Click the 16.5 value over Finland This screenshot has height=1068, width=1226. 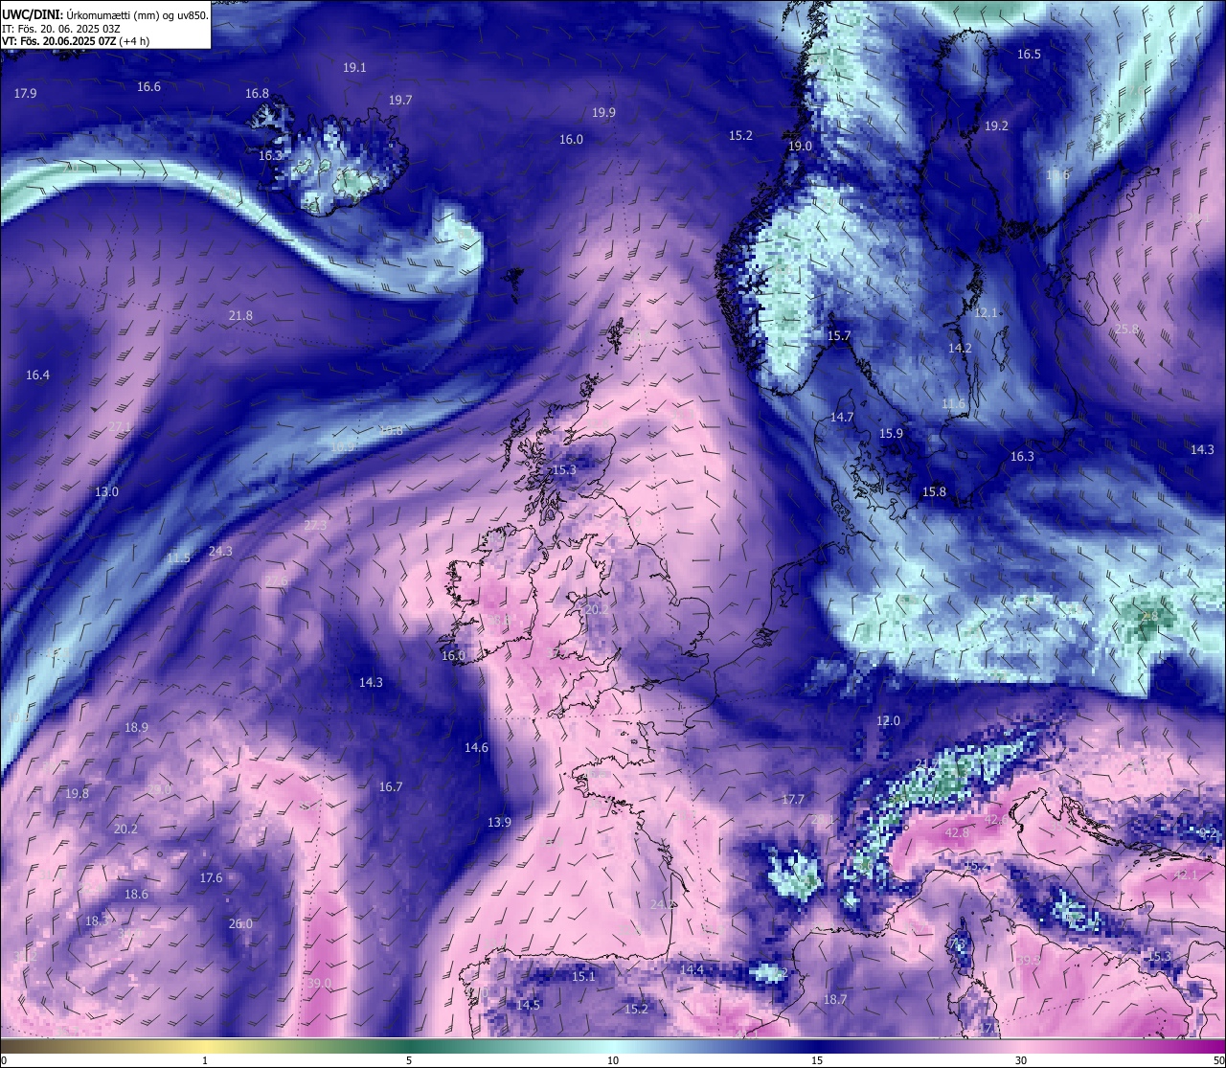(1029, 54)
